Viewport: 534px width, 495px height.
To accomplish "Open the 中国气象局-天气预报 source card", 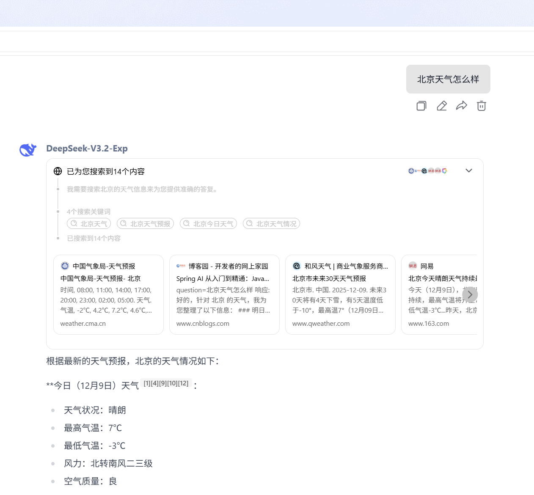I will (108, 295).
